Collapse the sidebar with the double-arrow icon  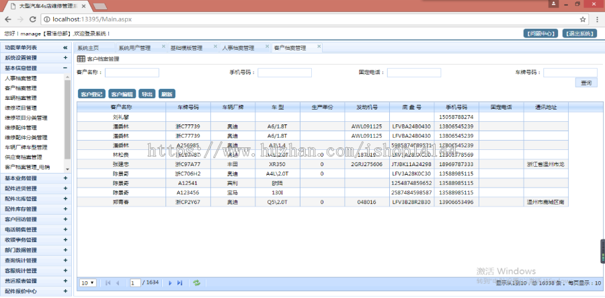[65, 48]
